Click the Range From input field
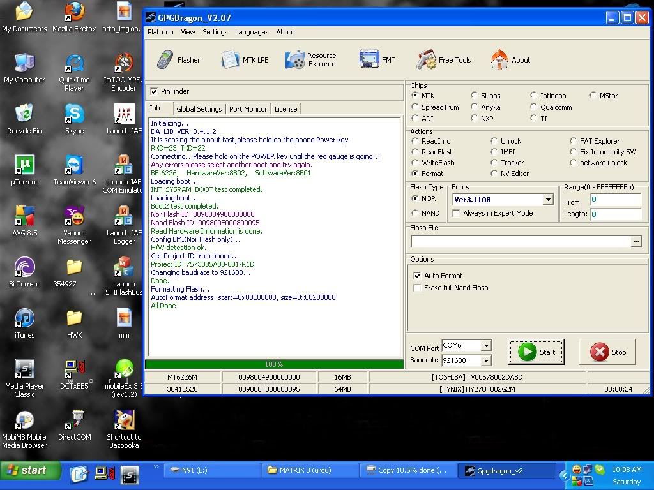Image resolution: width=654 pixels, height=490 pixels. 616,199
